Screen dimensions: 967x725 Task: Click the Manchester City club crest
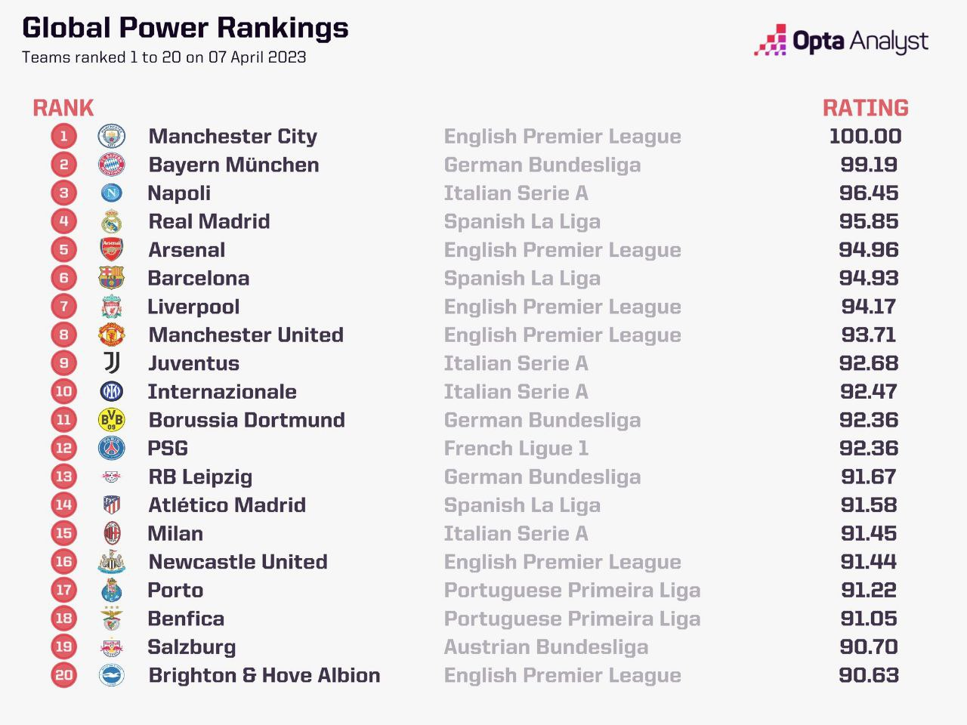pyautogui.click(x=112, y=137)
